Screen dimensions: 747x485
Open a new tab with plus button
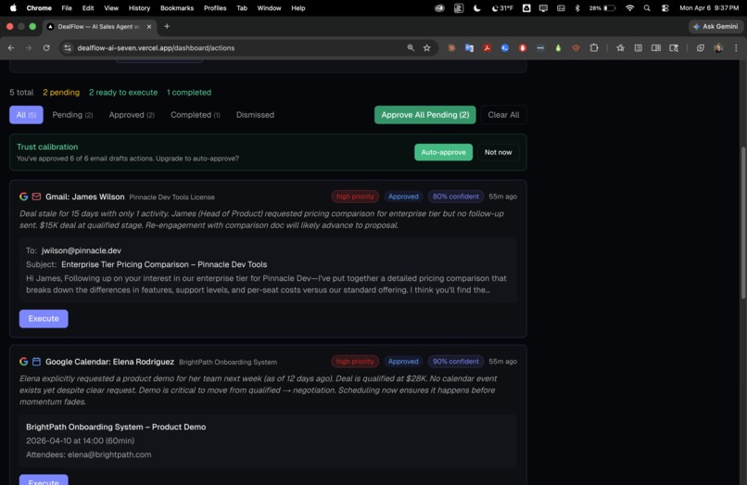coord(167,26)
